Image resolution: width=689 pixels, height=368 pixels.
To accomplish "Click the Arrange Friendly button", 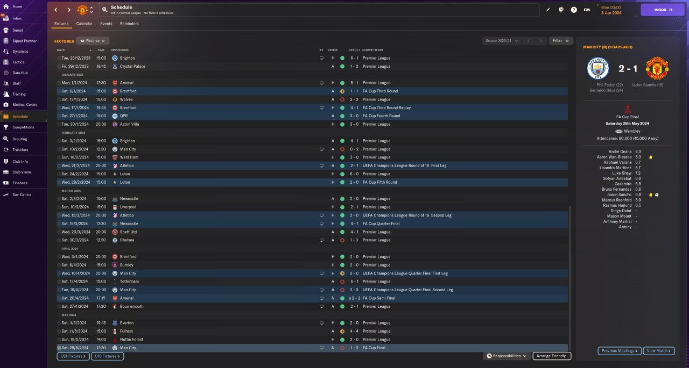I will click(552, 356).
